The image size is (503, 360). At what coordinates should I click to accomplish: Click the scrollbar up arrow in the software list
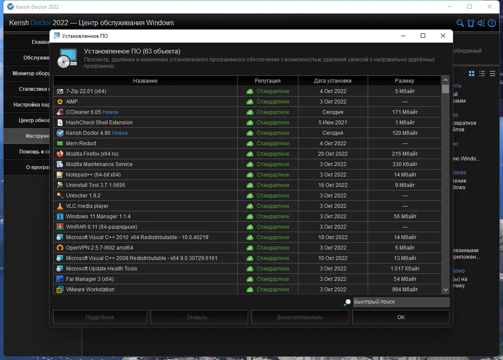(x=445, y=80)
